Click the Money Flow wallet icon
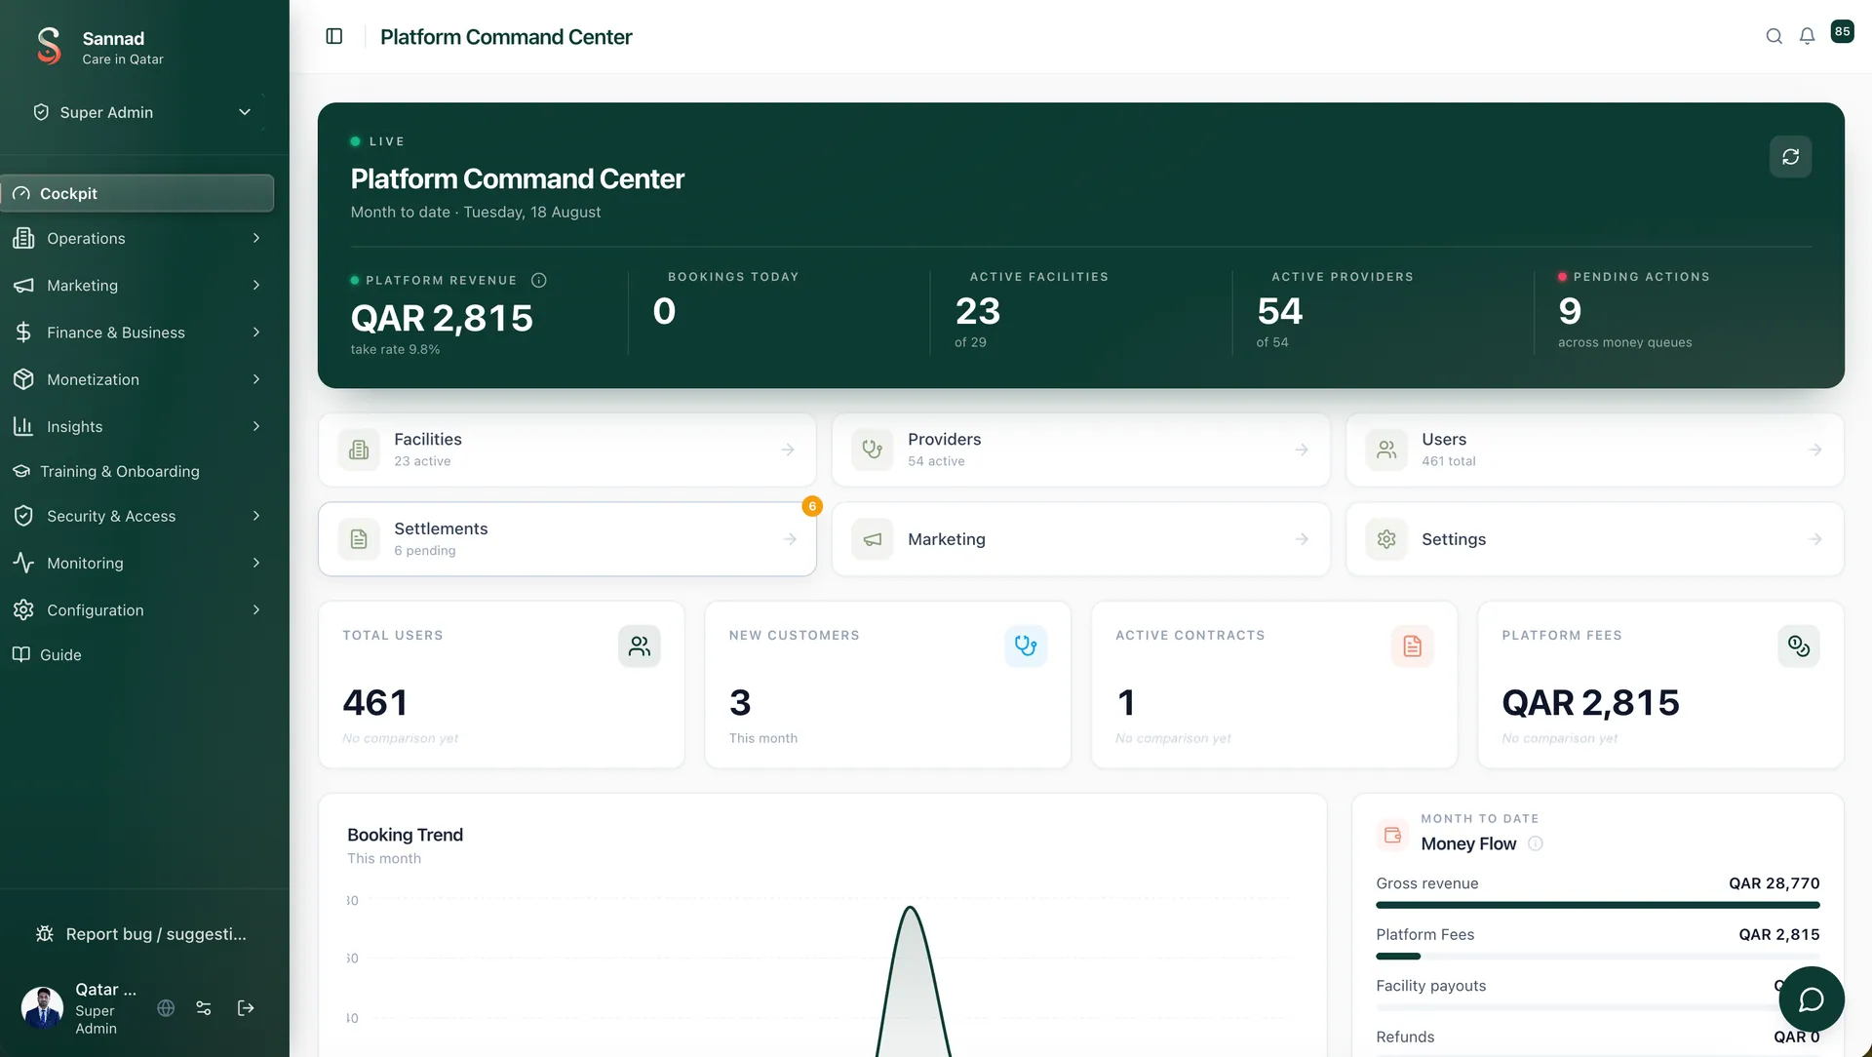Viewport: 1872px width, 1057px height. (1392, 835)
